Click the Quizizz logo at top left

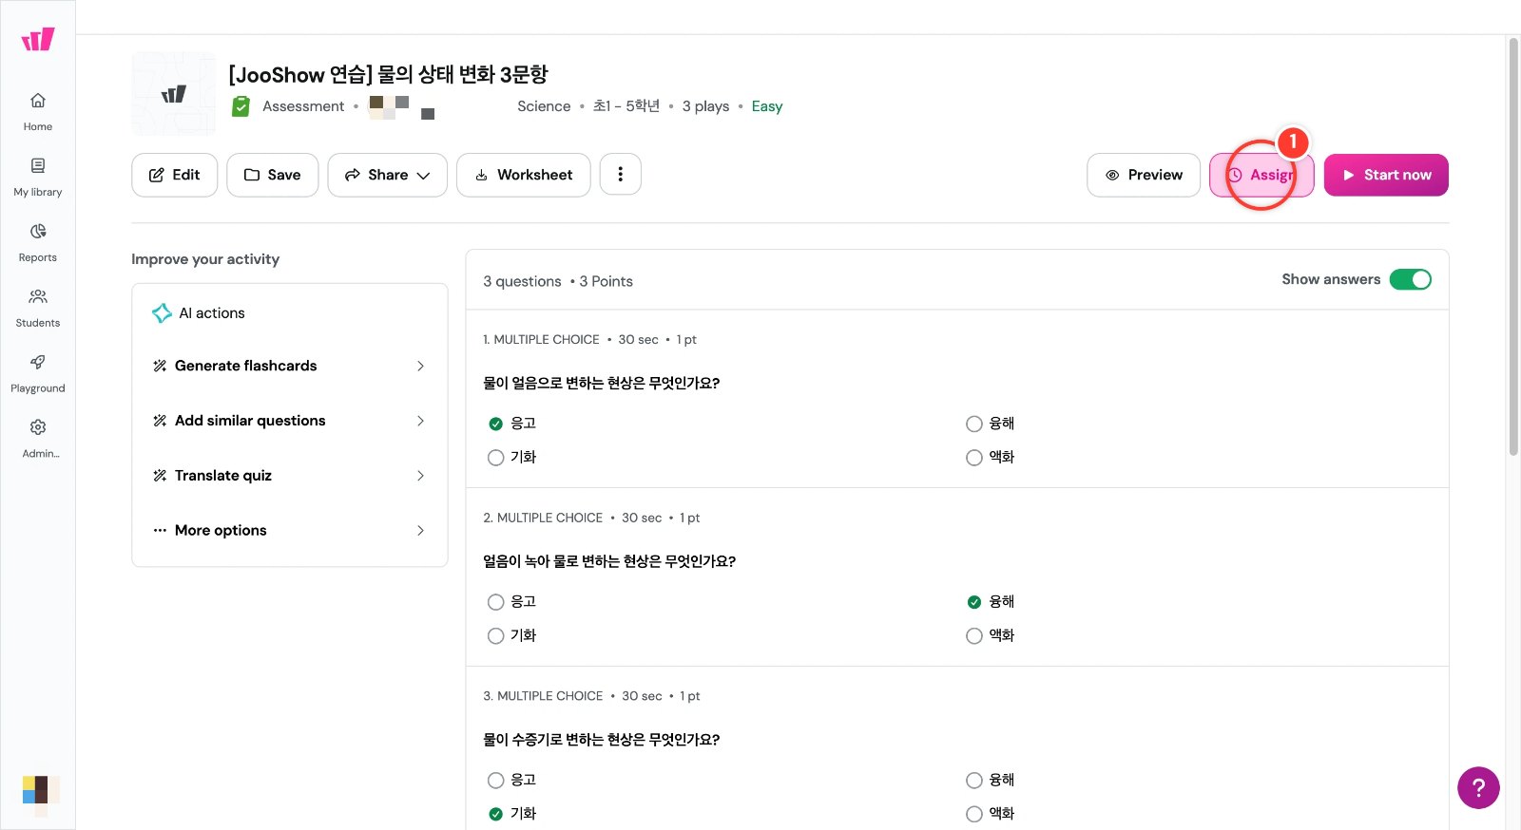(x=38, y=39)
